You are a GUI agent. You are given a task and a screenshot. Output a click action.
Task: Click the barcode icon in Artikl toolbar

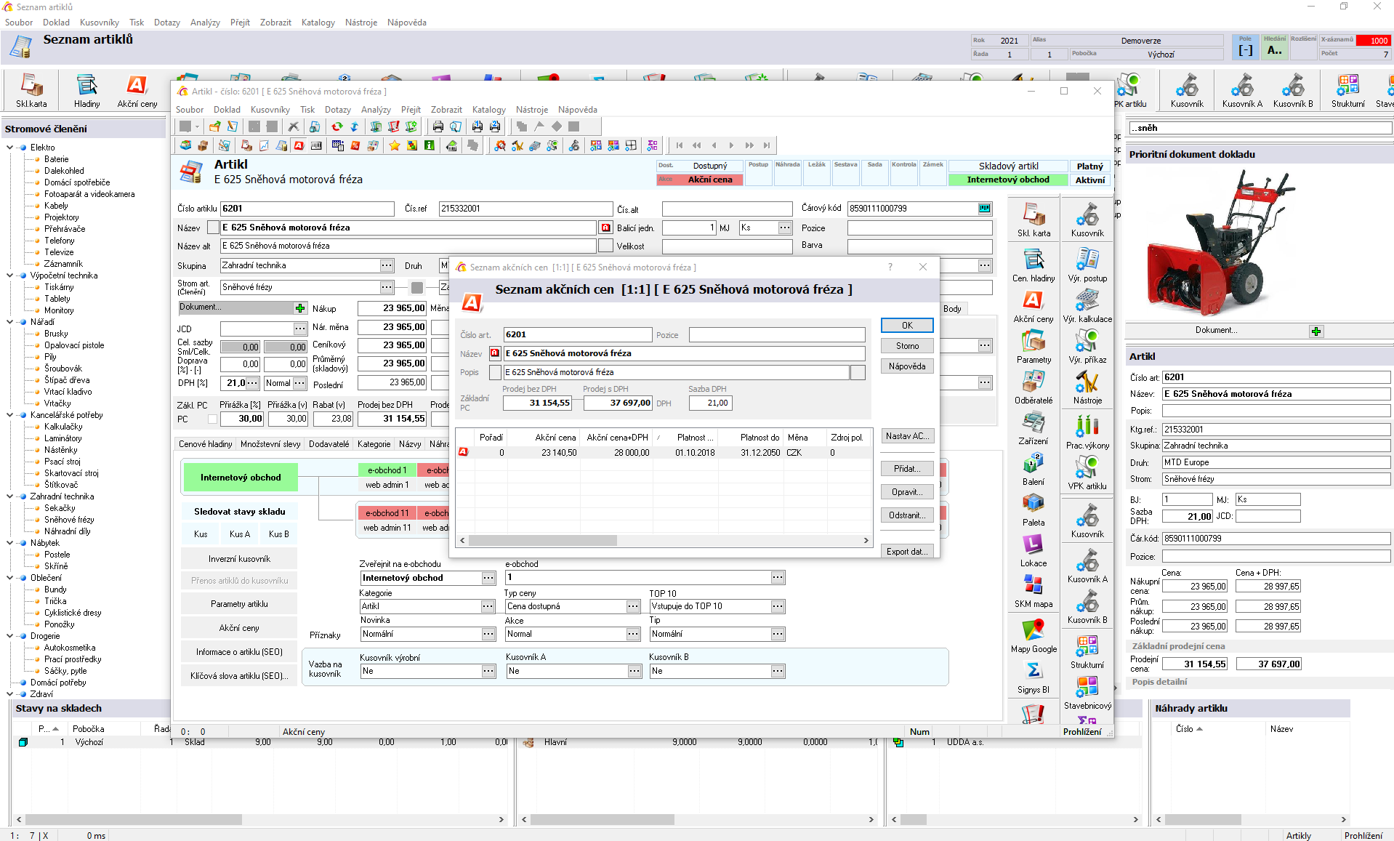point(316,146)
